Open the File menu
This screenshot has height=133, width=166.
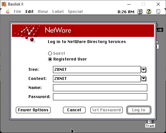[17, 12]
